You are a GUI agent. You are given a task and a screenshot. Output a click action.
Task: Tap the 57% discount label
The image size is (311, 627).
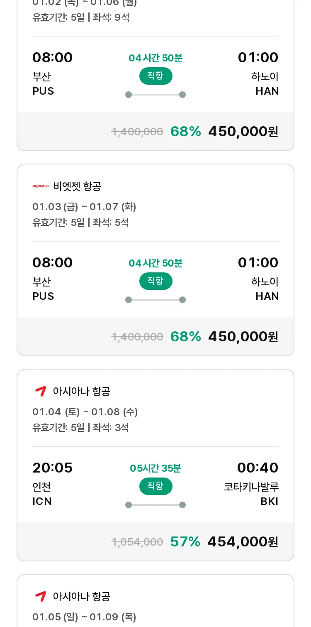click(185, 542)
